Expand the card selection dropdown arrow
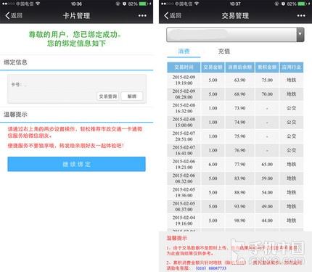 [x=300, y=35]
